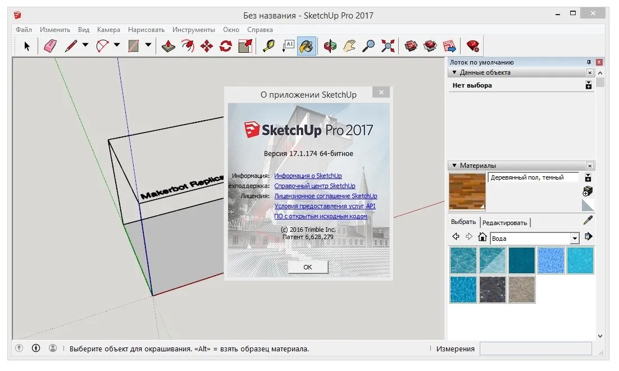Switch to the Выбрать materials tab
Screen dimensions: 619x371
463,222
